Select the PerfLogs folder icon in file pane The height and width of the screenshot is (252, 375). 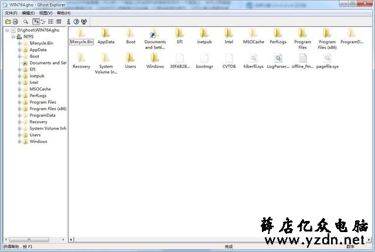coord(278,33)
